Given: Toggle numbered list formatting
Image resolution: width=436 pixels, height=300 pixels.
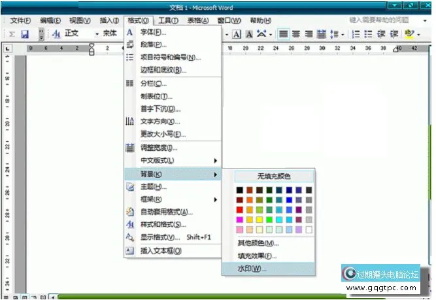Looking at the screenshot, I should coord(356,34).
